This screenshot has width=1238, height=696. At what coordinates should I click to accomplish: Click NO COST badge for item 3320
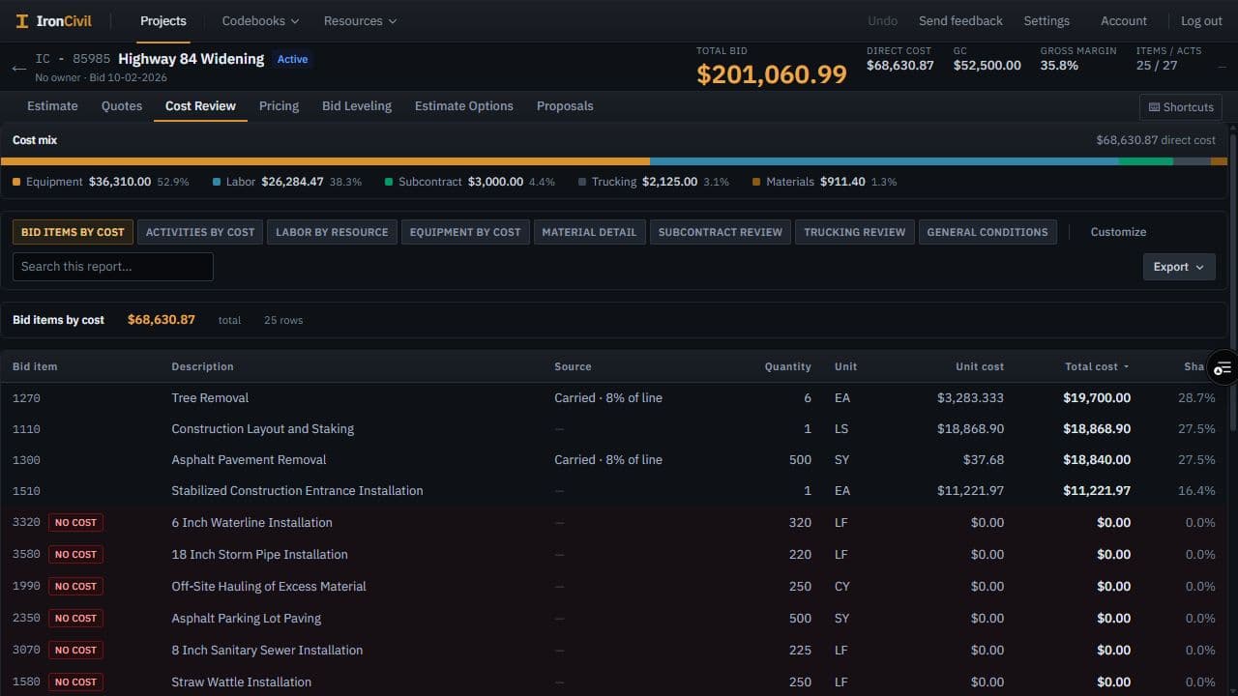coord(75,523)
